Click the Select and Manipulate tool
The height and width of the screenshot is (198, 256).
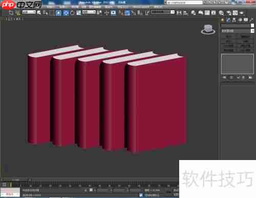[x=106, y=13]
